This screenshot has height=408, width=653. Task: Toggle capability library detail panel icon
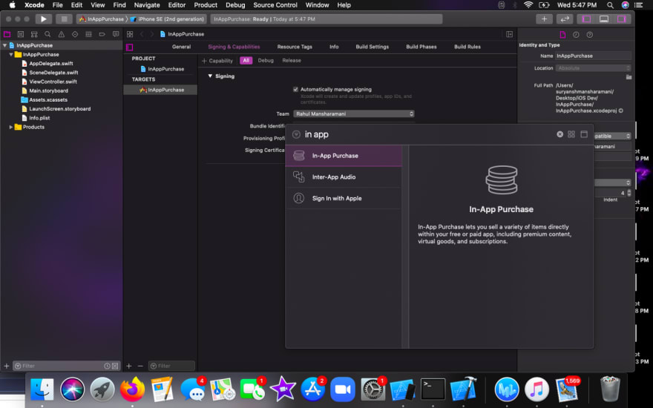click(x=584, y=134)
